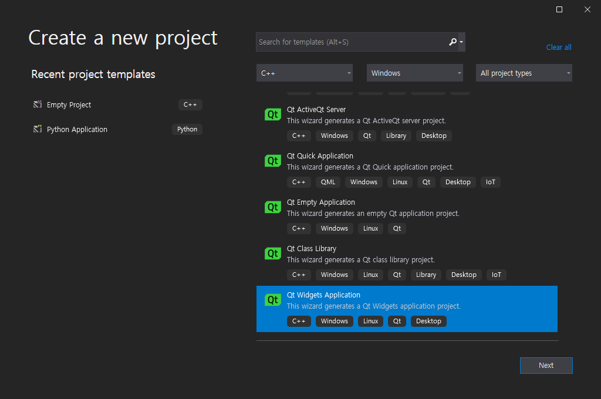Click Library tag under Qt Class Library
The width and height of the screenshot is (601, 399).
pos(426,275)
